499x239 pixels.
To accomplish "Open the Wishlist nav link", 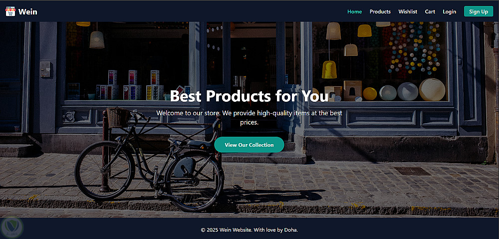I will point(408,12).
